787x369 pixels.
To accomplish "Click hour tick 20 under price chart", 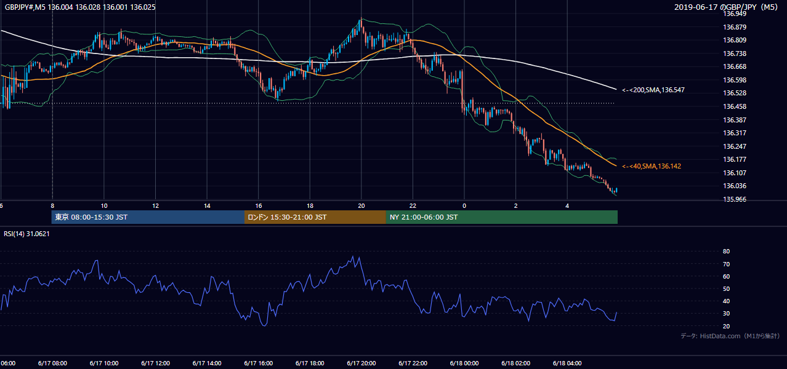I will 361,206.
